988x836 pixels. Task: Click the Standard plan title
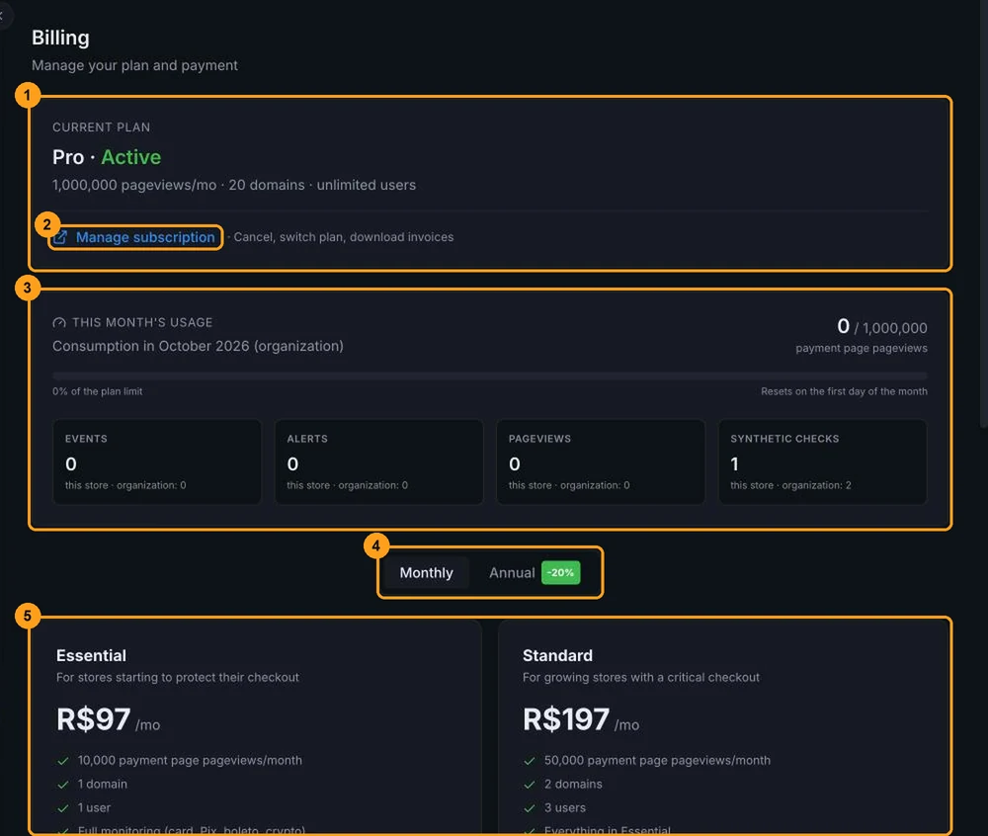(x=557, y=656)
